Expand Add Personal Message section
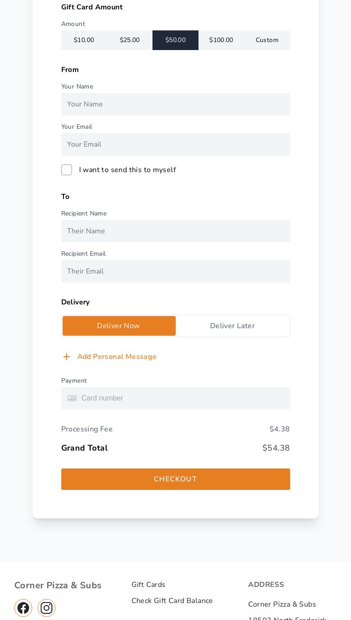The height and width of the screenshot is (620, 351). (117, 357)
